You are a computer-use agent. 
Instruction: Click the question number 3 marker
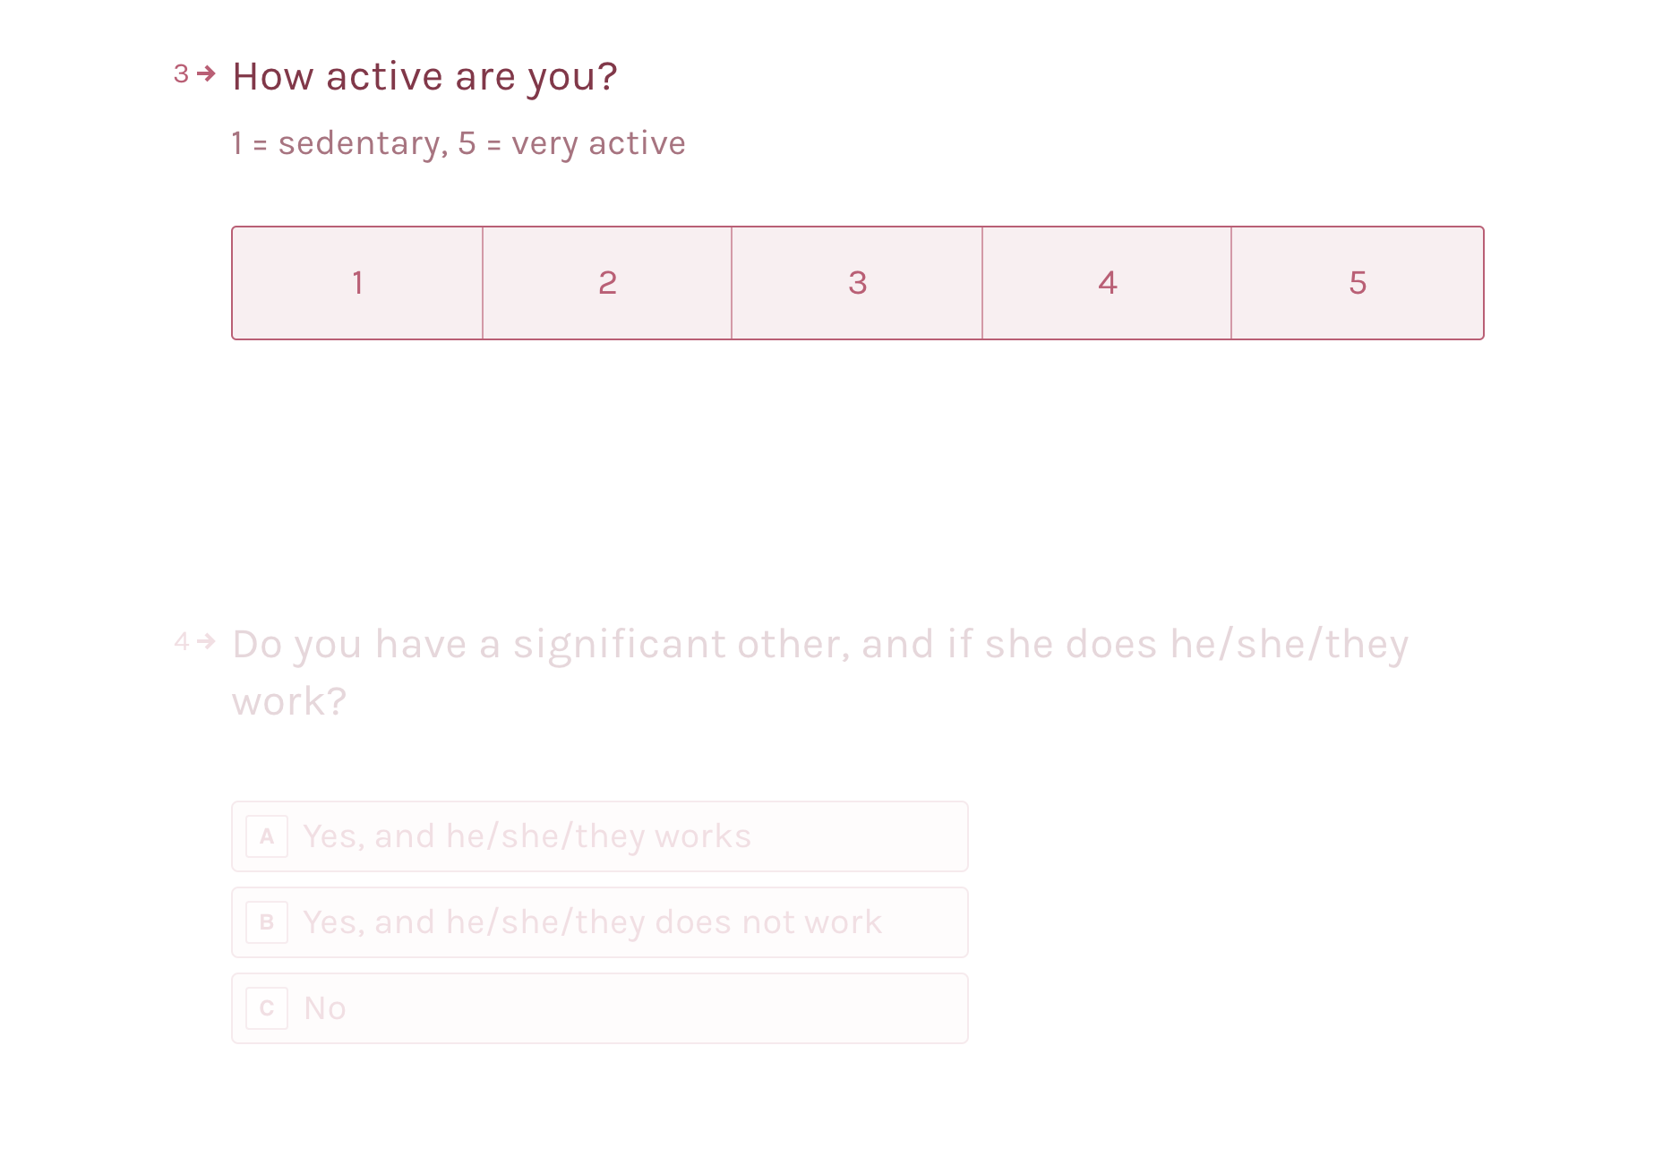click(x=181, y=73)
